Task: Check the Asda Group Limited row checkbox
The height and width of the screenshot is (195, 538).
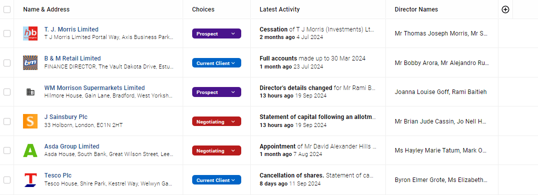Action: pyautogui.click(x=7, y=150)
